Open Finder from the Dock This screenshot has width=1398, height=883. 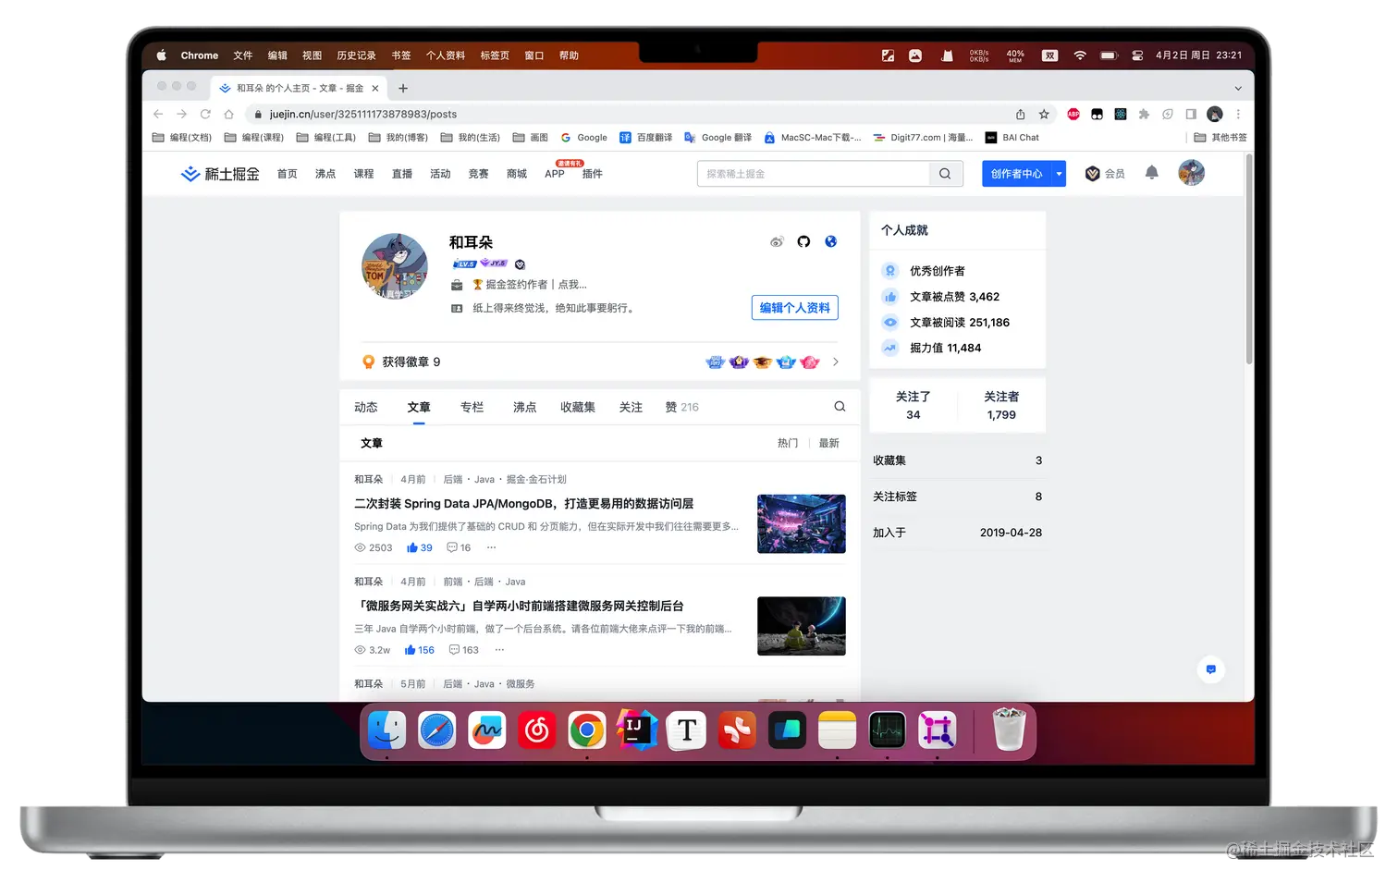pos(386,730)
